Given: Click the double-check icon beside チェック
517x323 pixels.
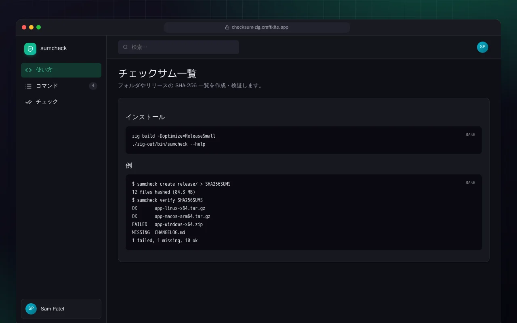Looking at the screenshot, I should click(x=28, y=102).
